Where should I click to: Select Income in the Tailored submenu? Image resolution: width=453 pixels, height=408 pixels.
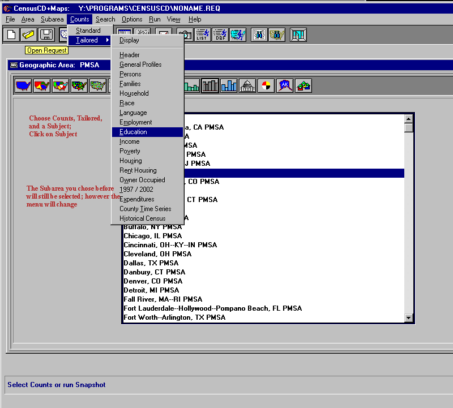(129, 141)
